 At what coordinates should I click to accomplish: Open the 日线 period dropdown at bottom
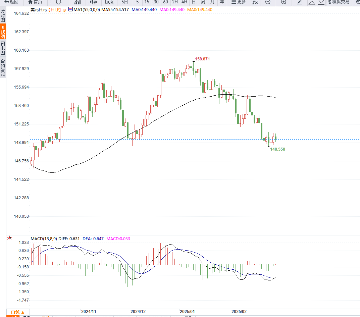pos(18,312)
